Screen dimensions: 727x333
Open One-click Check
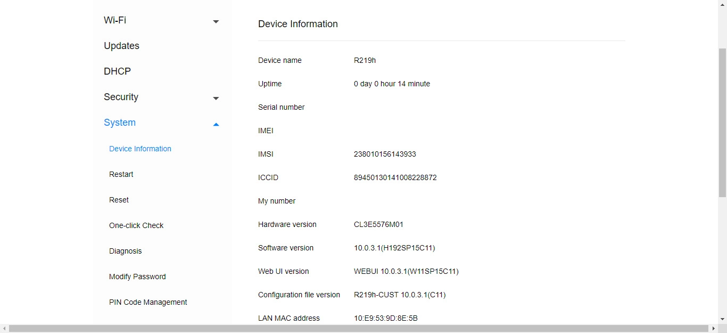click(136, 225)
